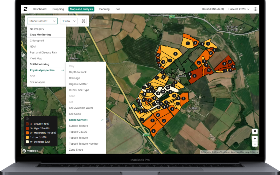Click the Ampney St Peter map label

click(x=232, y=28)
